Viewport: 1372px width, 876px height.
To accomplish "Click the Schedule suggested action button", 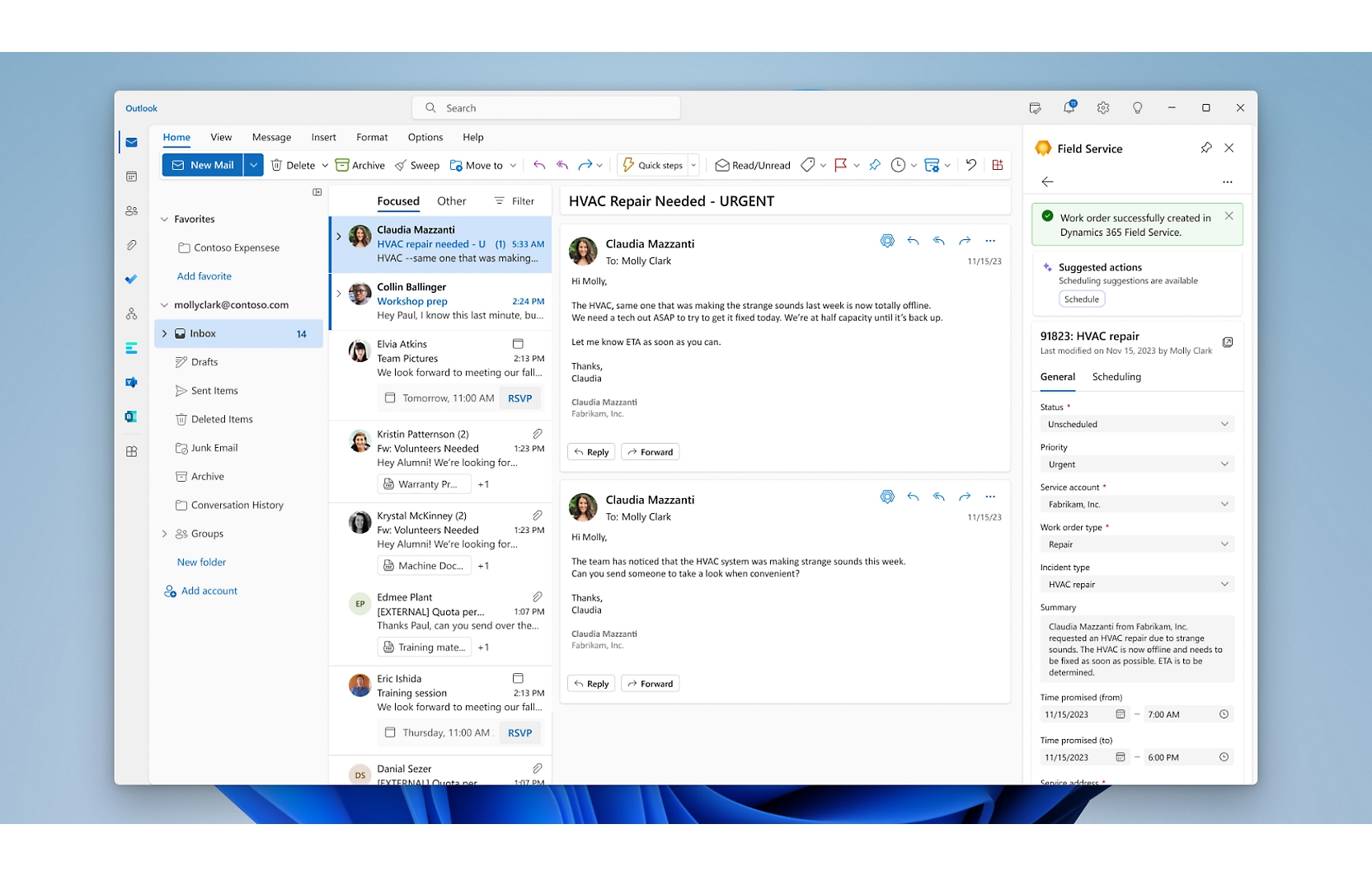I will (1082, 299).
